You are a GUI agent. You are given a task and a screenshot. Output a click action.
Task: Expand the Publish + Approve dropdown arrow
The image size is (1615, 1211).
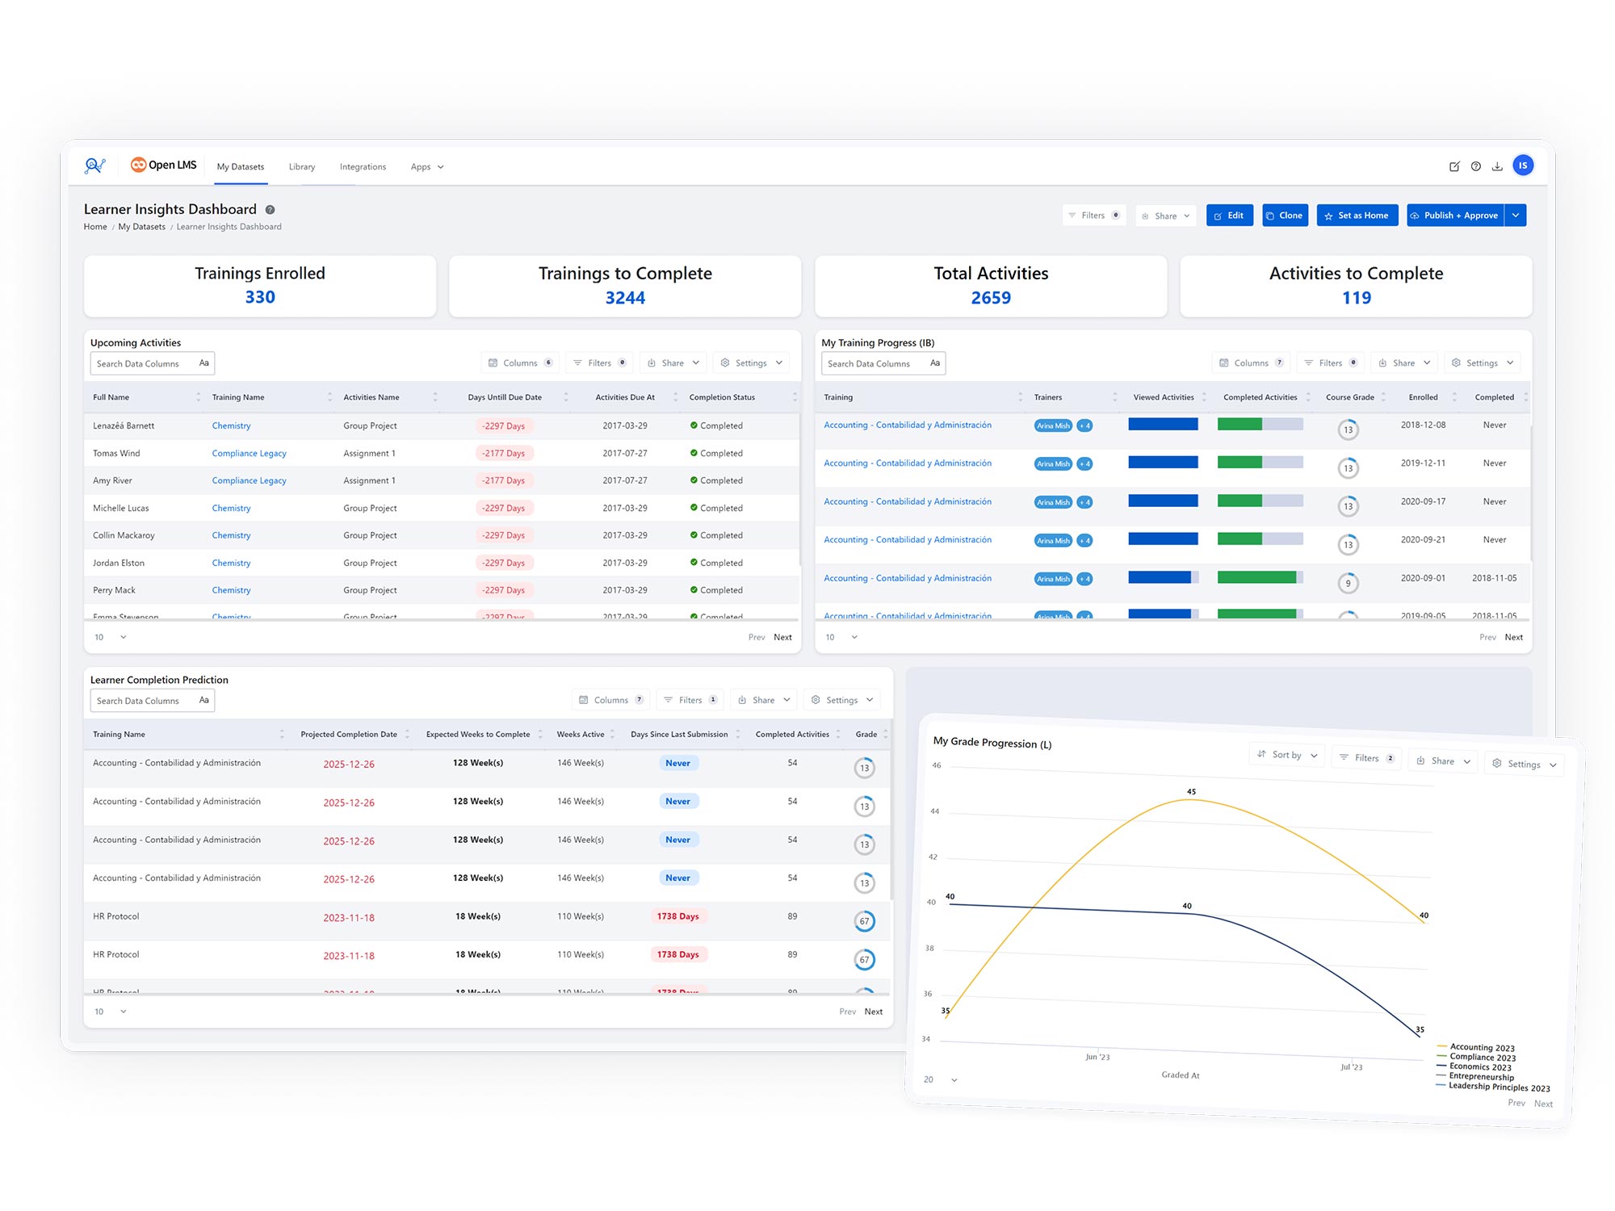pos(1516,216)
